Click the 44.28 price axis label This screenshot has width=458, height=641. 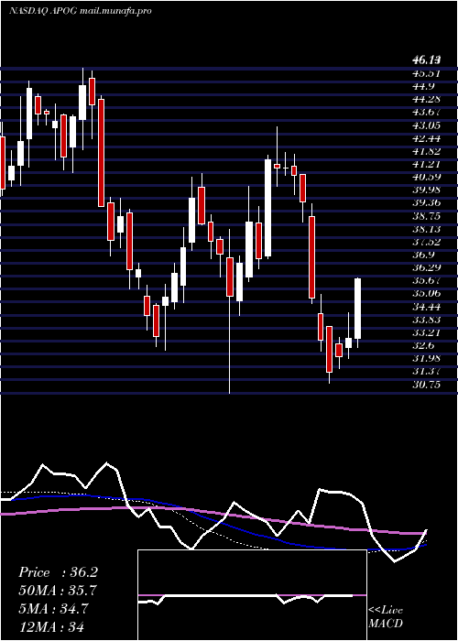[427, 99]
